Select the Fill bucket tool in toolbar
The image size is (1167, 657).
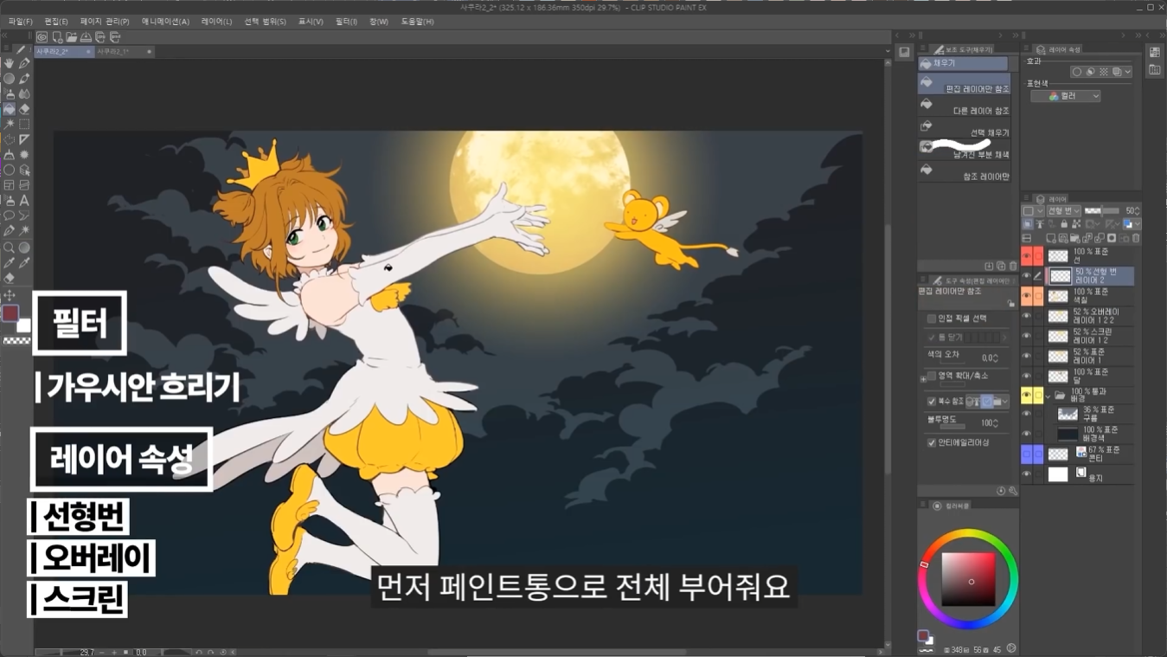(x=9, y=108)
